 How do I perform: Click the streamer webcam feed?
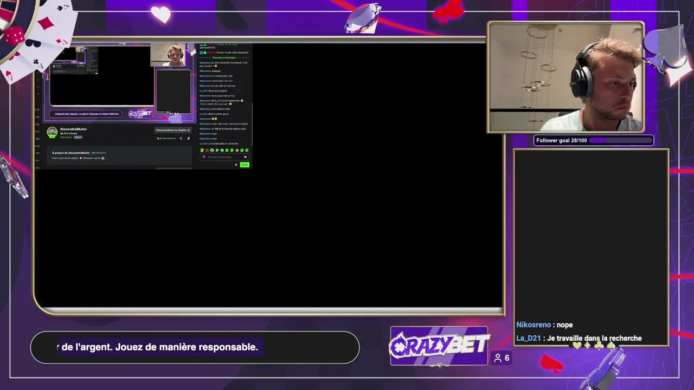566,77
